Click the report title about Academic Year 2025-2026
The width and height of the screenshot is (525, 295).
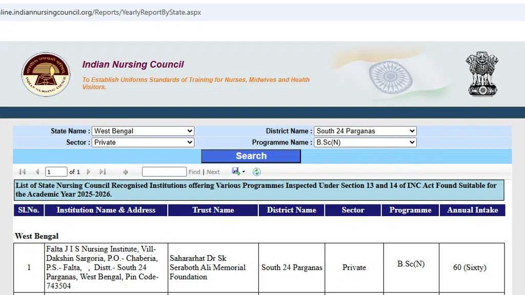click(259, 190)
